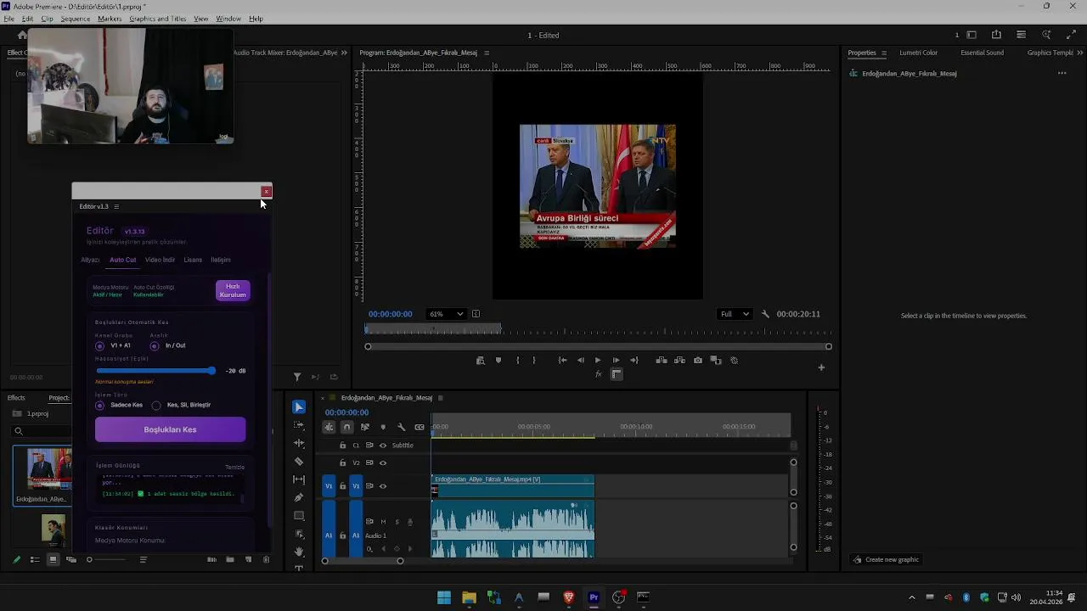The height and width of the screenshot is (611, 1087).
Task: Export frame with camera icon
Action: pyautogui.click(x=698, y=361)
